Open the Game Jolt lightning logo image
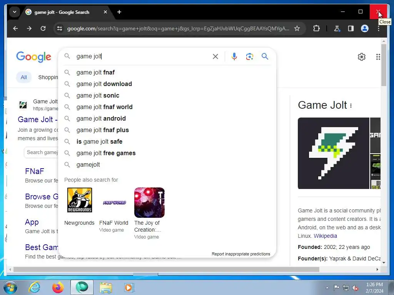Image resolution: width=394 pixels, height=295 pixels. coord(334,153)
